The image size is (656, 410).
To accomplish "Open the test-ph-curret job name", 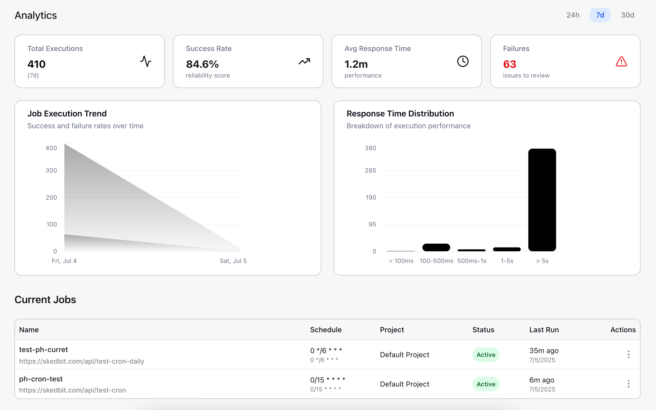I will pos(43,349).
